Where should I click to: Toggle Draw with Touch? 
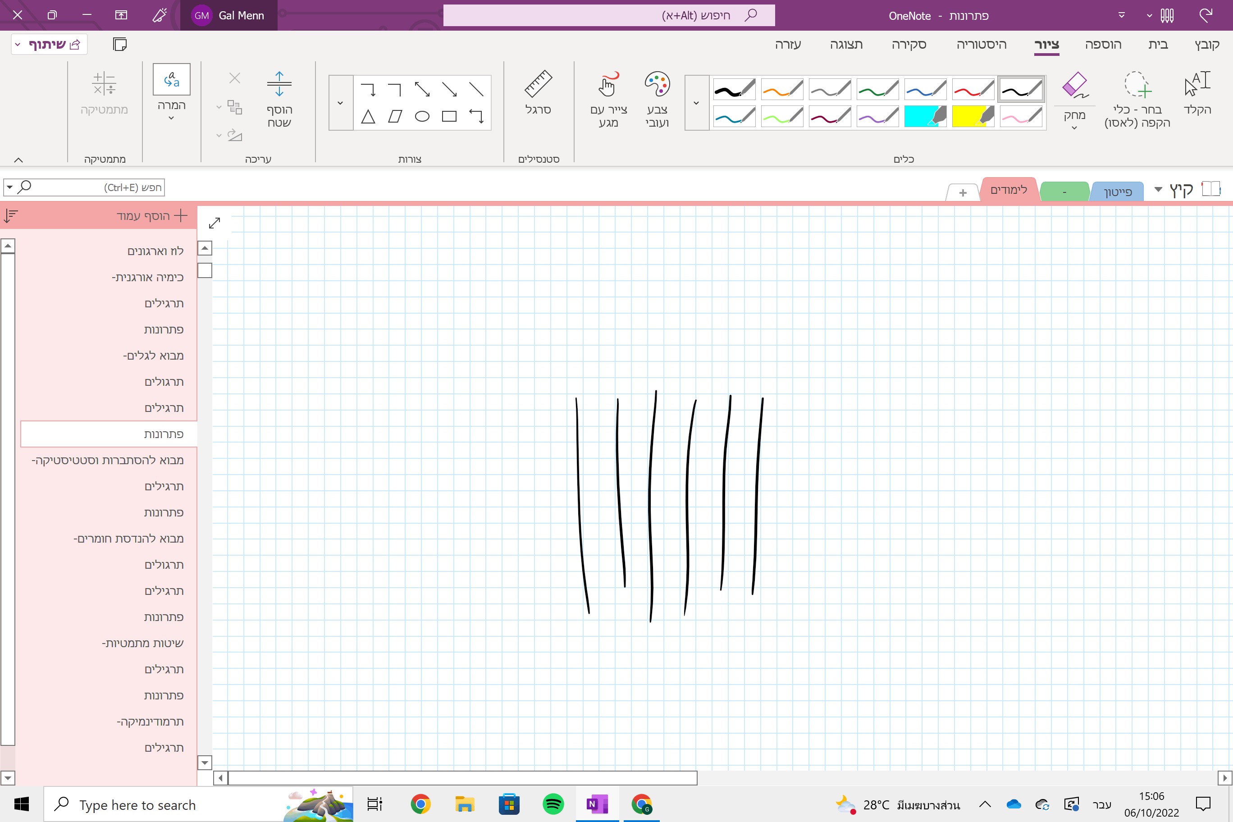coord(608,99)
